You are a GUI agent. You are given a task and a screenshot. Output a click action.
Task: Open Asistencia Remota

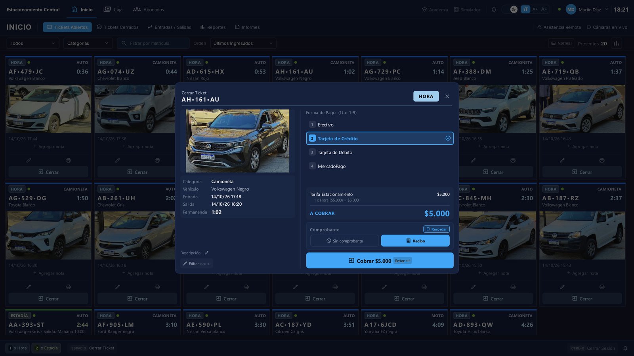[x=559, y=27]
